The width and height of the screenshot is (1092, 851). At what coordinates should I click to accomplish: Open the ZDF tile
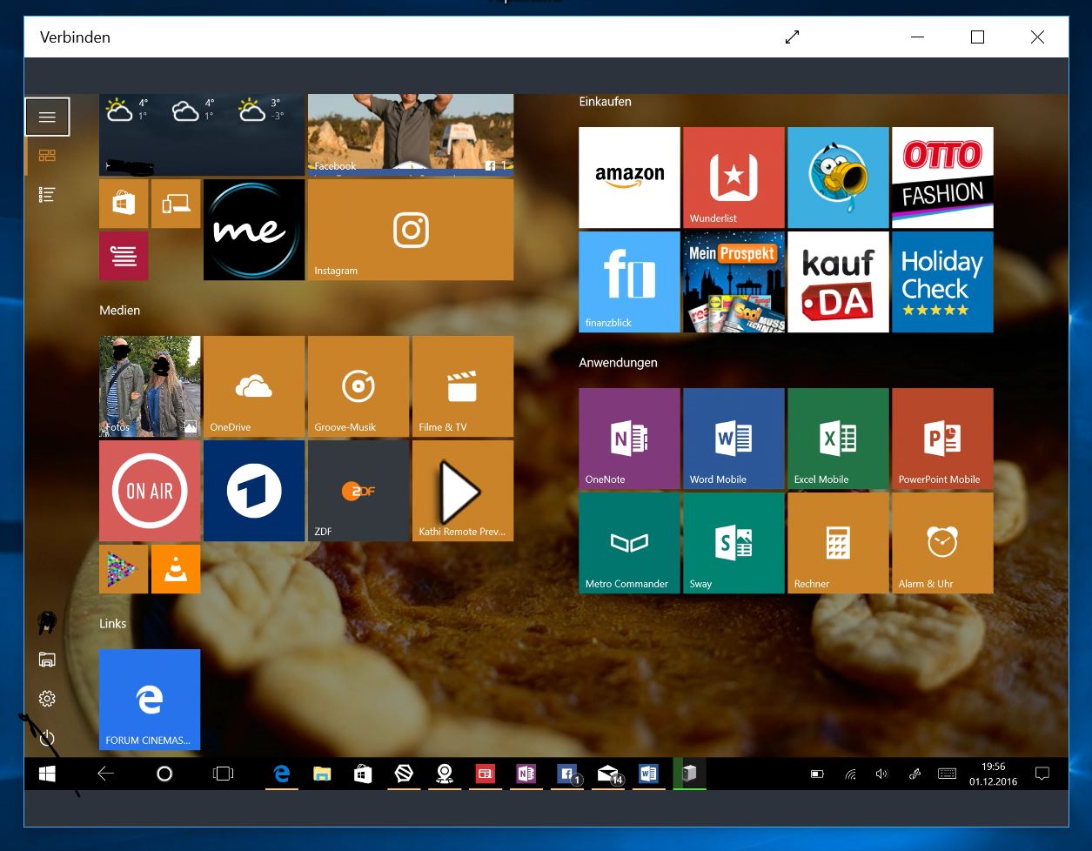point(358,491)
